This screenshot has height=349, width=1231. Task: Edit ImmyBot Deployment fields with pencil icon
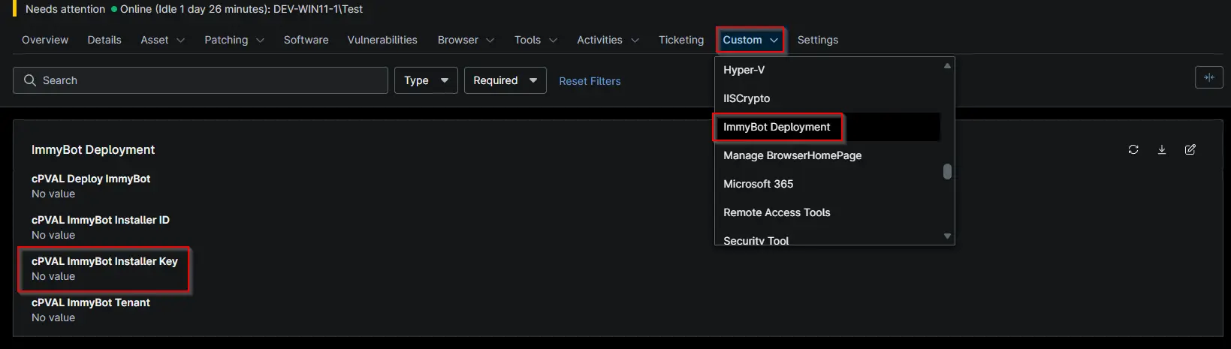1190,149
